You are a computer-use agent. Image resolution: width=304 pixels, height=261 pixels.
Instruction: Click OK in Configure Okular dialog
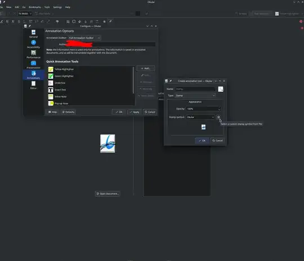tap(119, 112)
